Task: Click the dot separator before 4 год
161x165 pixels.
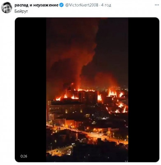Action: (x=100, y=5)
